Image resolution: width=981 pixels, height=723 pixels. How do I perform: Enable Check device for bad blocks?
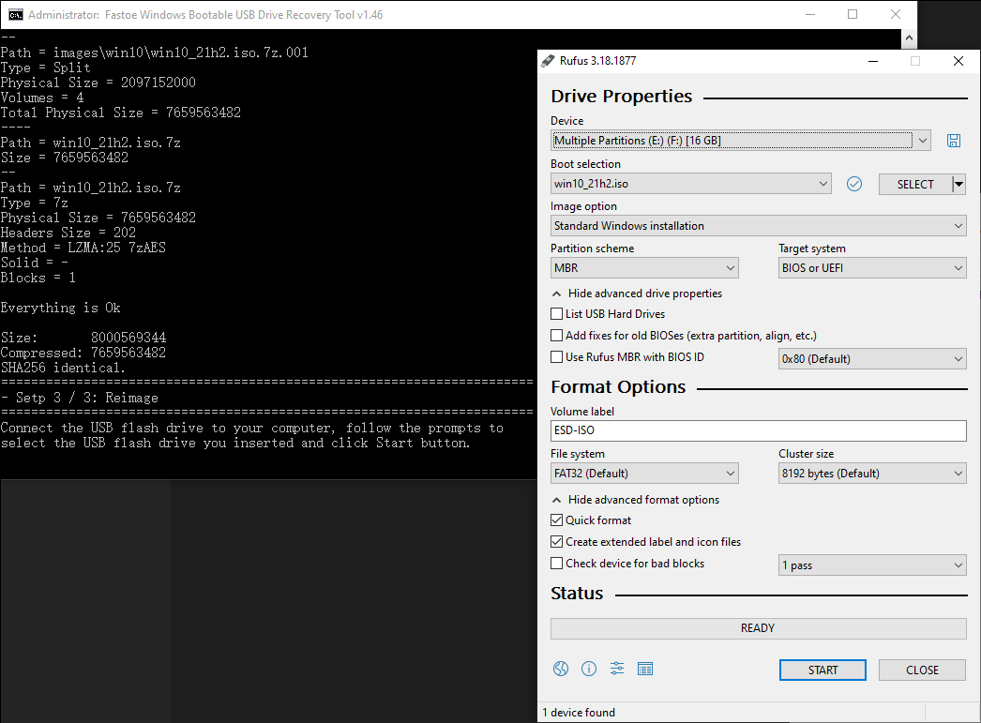pos(556,564)
